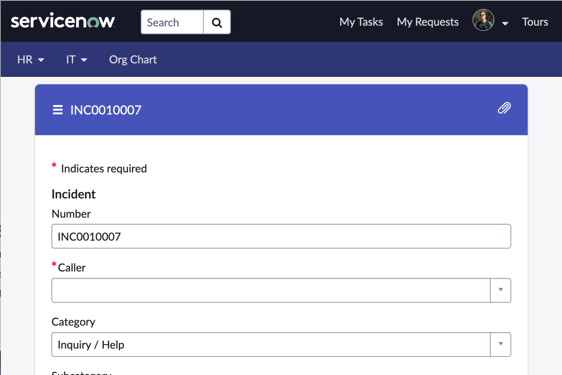Expand the profile menu chevron
This screenshot has height=375, width=562.
tap(505, 24)
